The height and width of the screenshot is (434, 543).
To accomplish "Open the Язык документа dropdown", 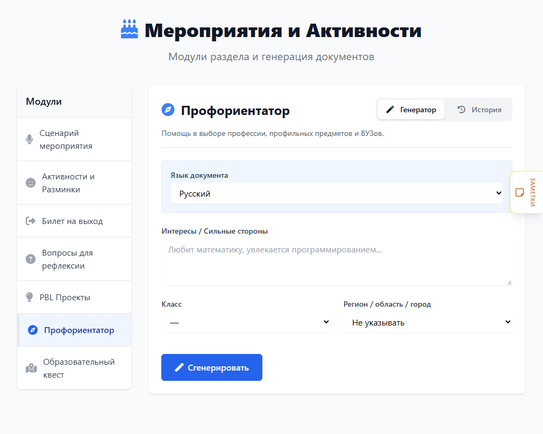I will coord(337,193).
